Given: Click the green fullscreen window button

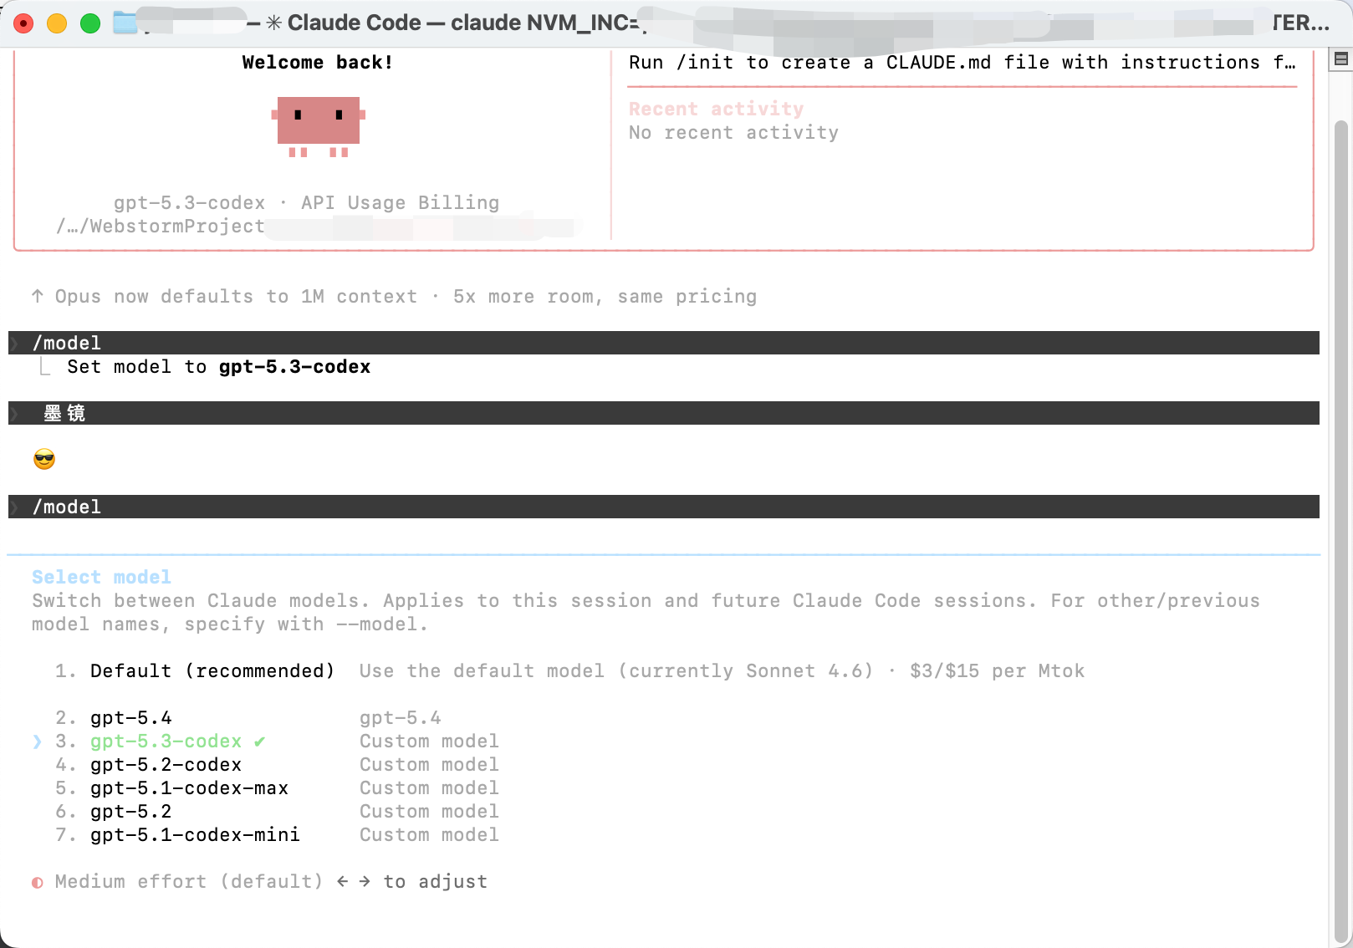Looking at the screenshot, I should pyautogui.click(x=90, y=23).
